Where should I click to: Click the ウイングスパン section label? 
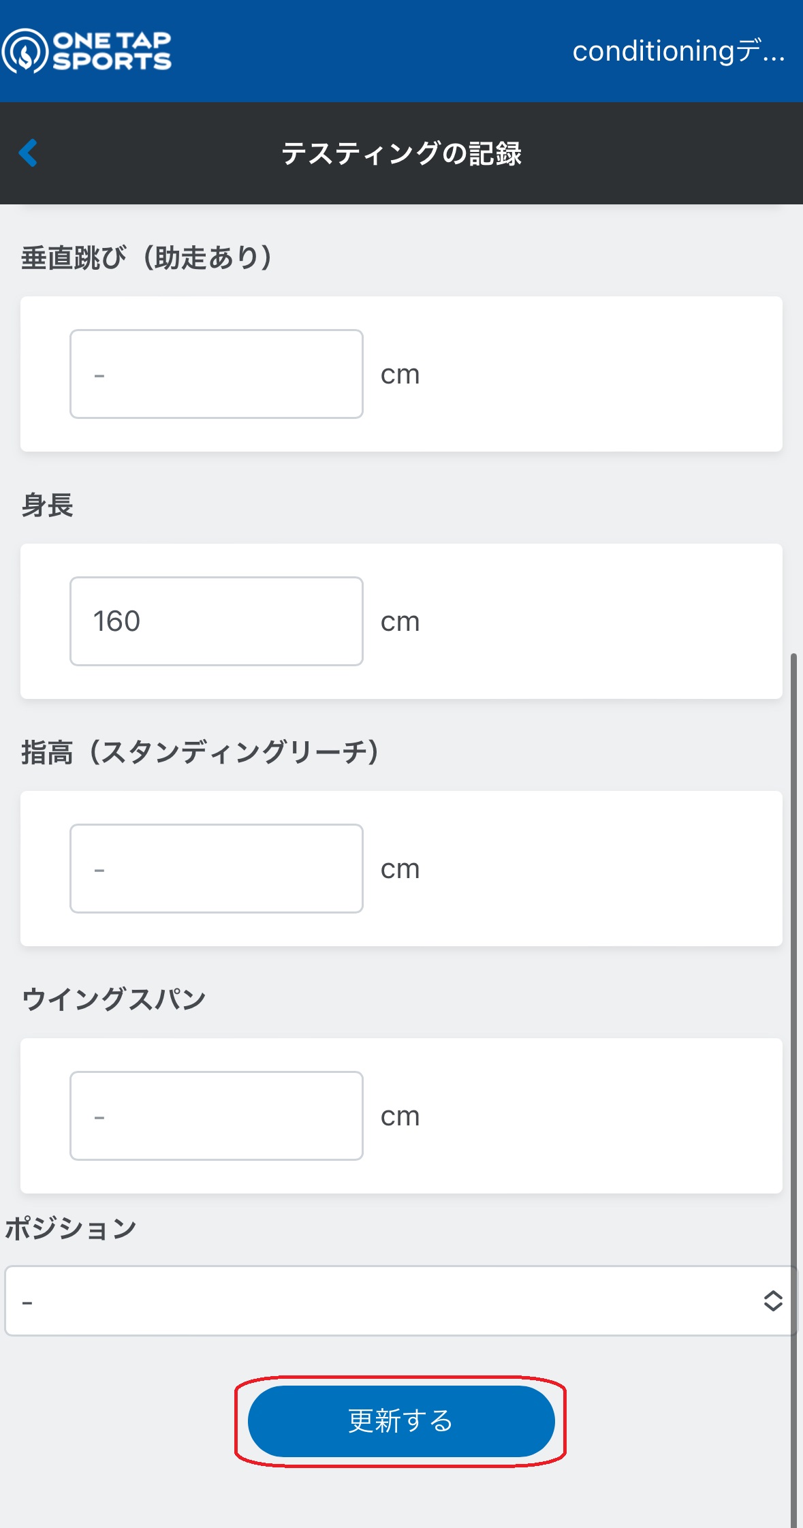114,999
